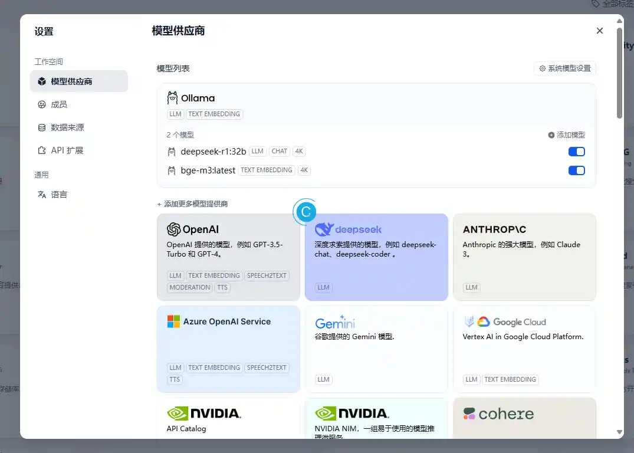
Task: Click the LLM tag on deepseek card
Action: tap(323, 288)
